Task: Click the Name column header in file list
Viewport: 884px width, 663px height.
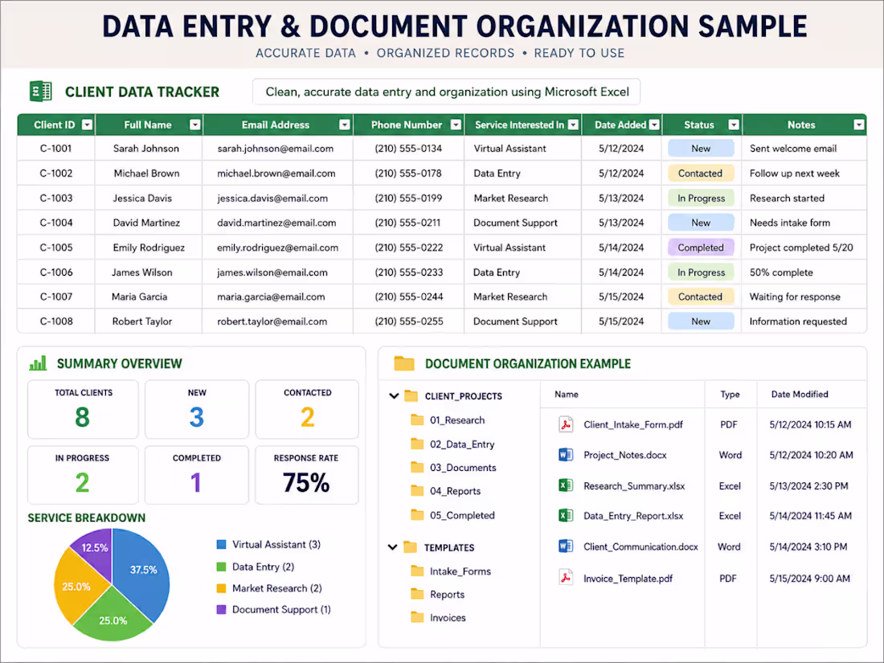Action: click(x=566, y=394)
